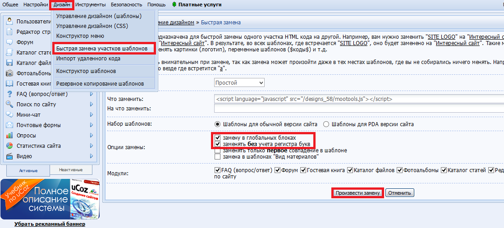Open the Инструменты menu

pos(91,5)
